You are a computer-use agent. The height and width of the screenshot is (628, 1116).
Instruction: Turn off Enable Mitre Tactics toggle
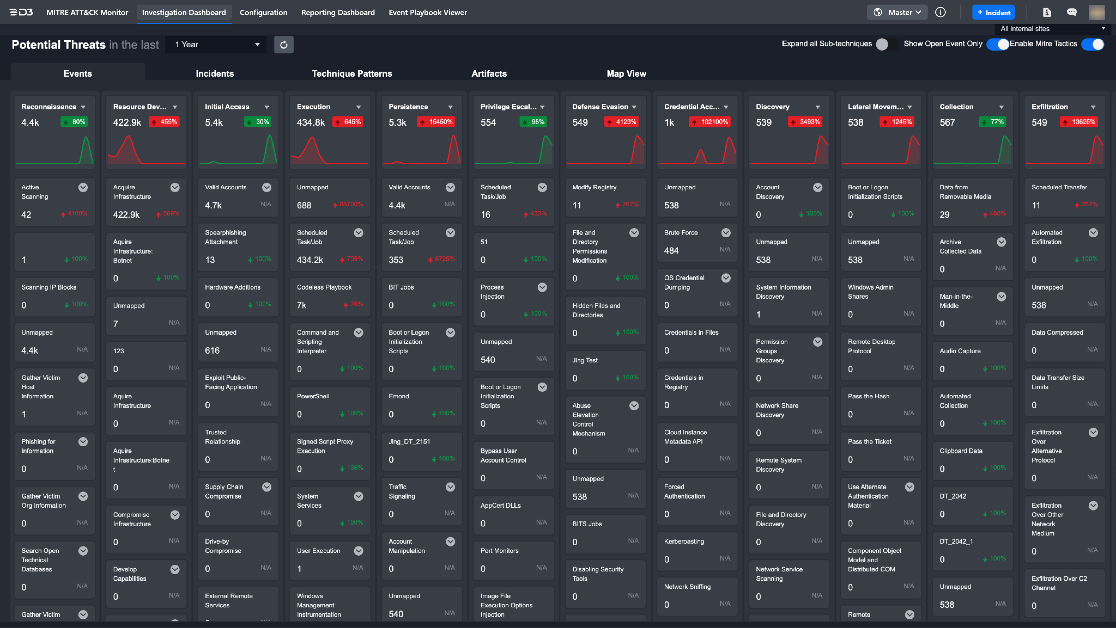(x=1092, y=44)
